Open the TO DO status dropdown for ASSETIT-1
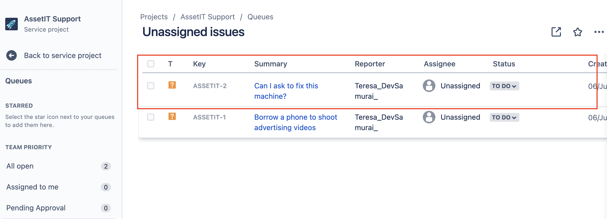Image resolution: width=607 pixels, height=219 pixels. [x=504, y=117]
